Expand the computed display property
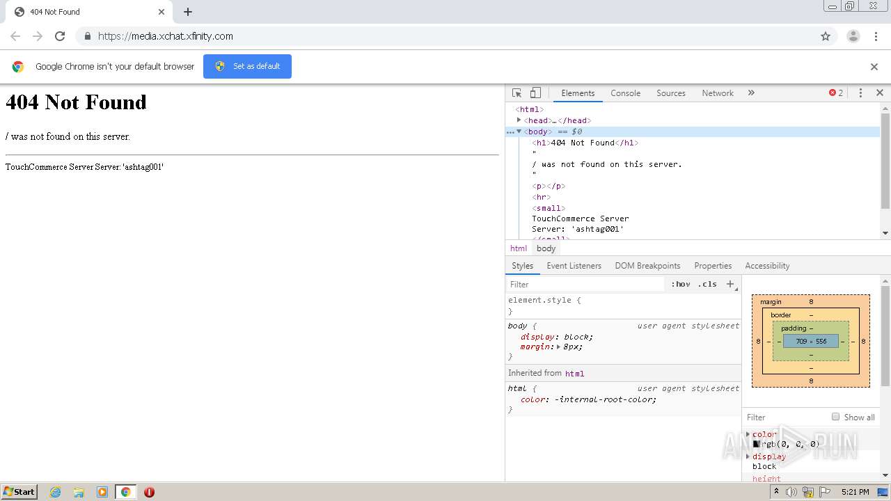 tap(748, 456)
